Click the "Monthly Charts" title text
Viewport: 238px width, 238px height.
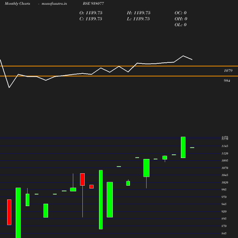(x=18, y=3)
